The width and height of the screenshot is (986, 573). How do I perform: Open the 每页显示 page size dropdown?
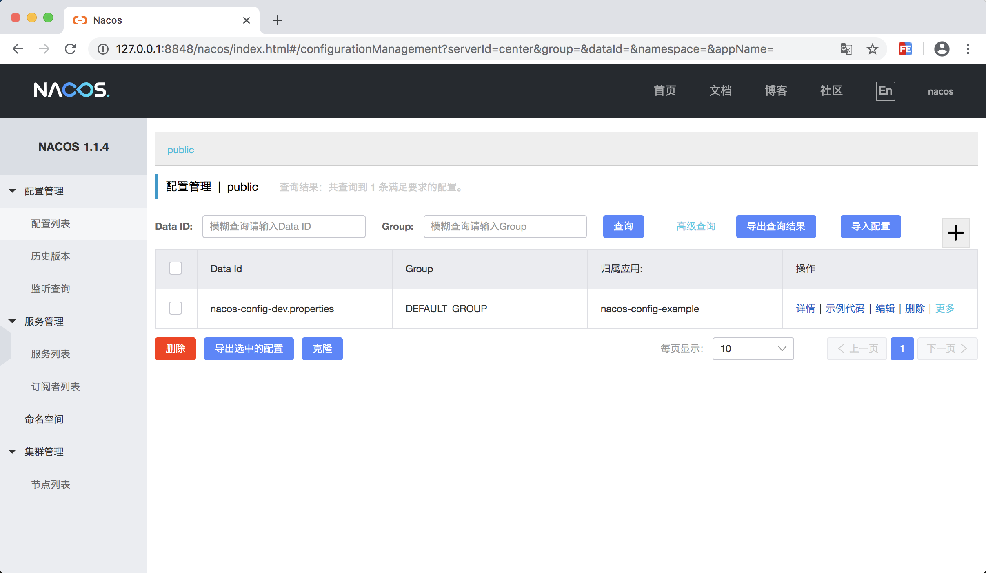coord(753,348)
